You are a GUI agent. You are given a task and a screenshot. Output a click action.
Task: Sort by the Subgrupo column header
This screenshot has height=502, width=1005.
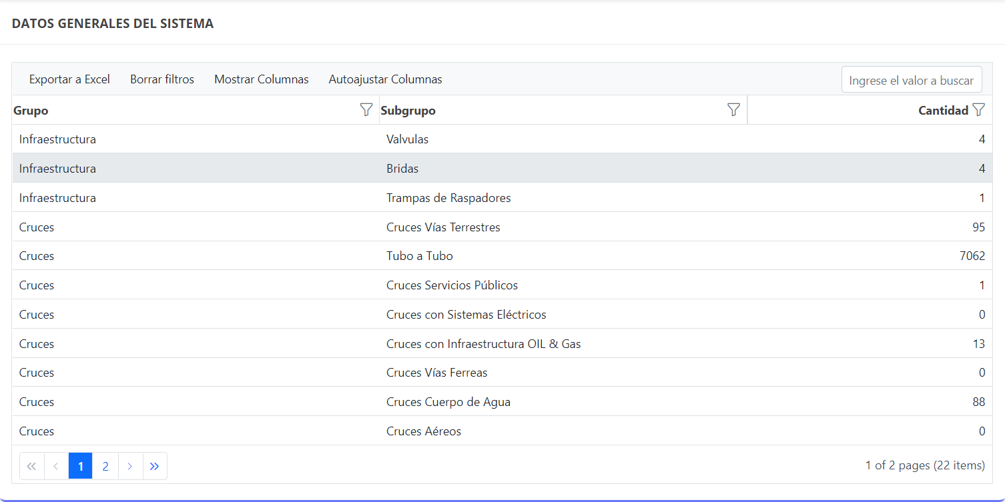pyautogui.click(x=408, y=111)
